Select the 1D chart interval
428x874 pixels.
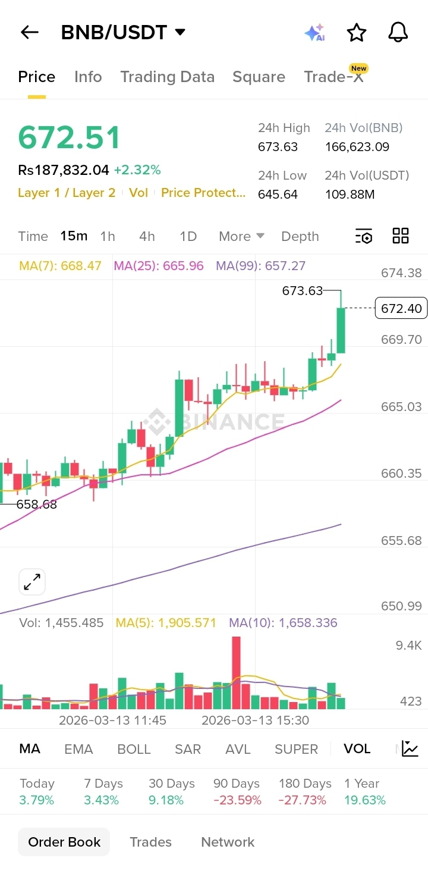(x=188, y=236)
